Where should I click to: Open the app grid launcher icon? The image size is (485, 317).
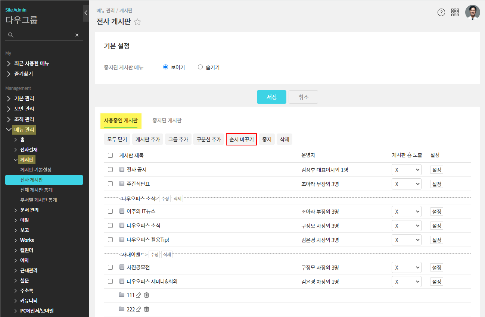tap(455, 12)
